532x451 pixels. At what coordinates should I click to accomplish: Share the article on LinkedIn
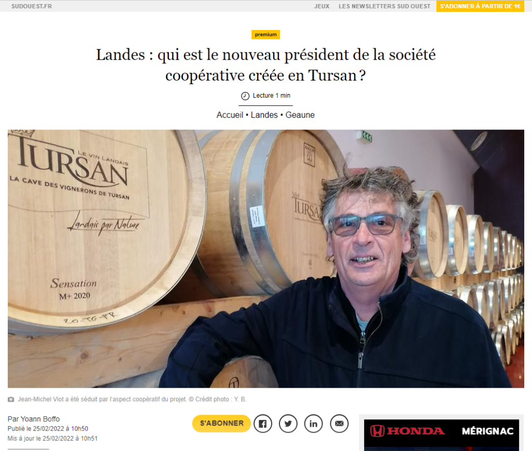tap(313, 423)
